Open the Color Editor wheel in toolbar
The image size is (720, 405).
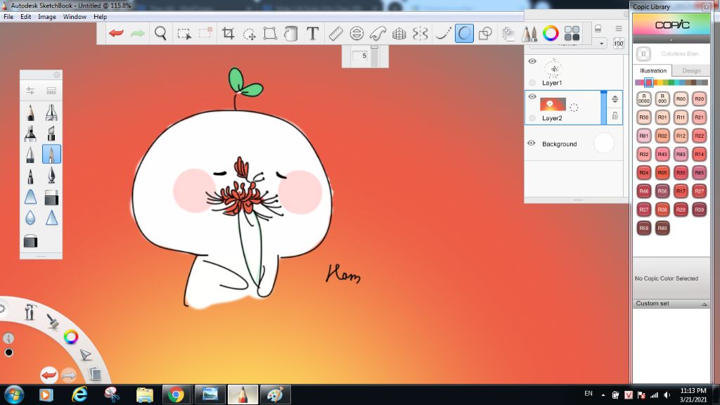click(x=551, y=33)
